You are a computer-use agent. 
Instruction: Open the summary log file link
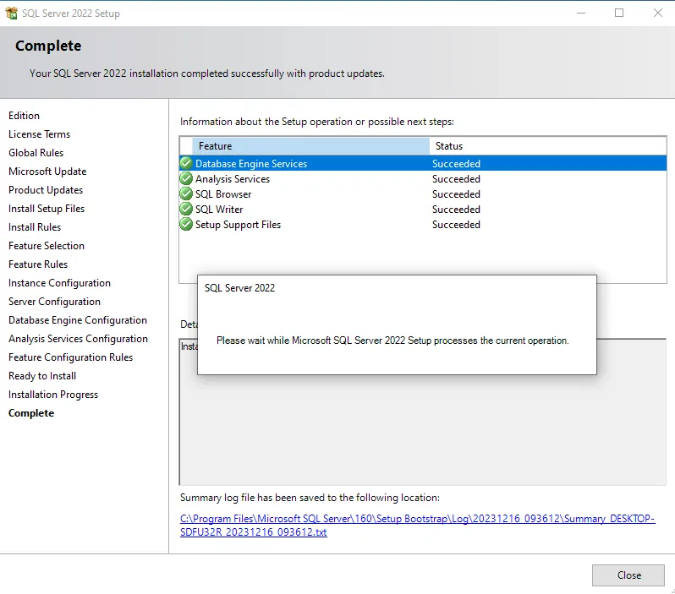click(417, 526)
